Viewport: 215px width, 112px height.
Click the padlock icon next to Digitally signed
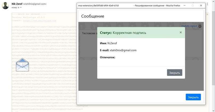coord(200,26)
